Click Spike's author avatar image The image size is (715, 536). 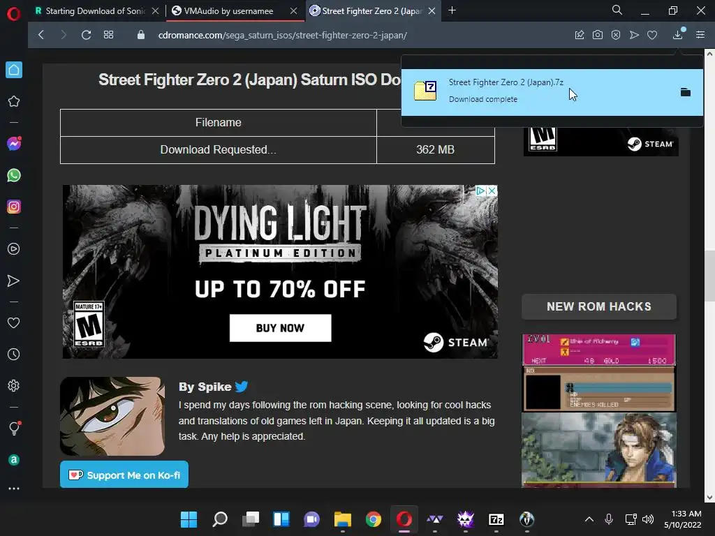click(112, 416)
